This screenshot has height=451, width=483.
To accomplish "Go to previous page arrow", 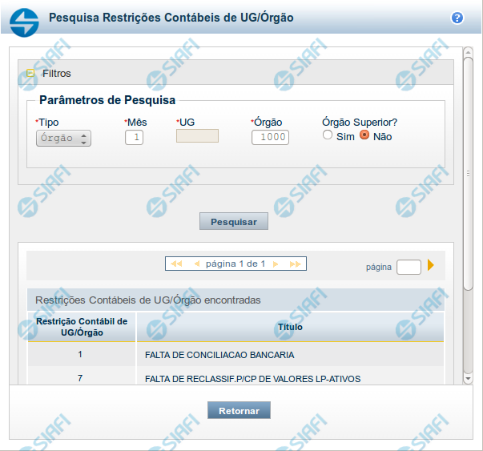I will (x=196, y=264).
